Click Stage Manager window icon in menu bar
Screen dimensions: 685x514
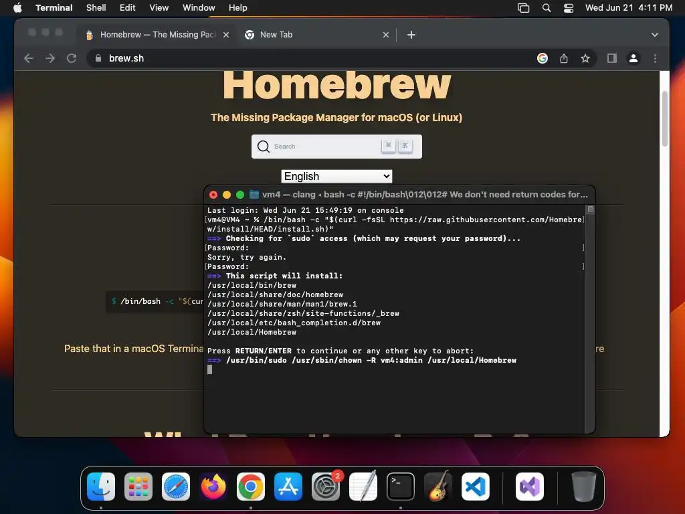point(523,8)
